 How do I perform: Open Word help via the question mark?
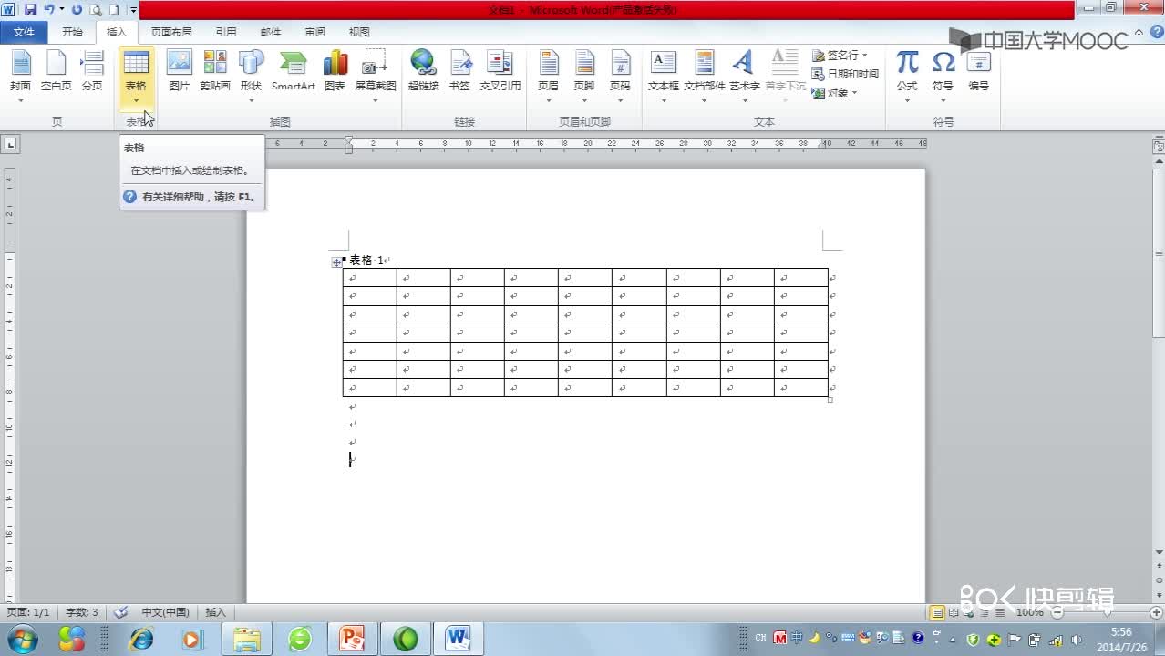point(1156,31)
